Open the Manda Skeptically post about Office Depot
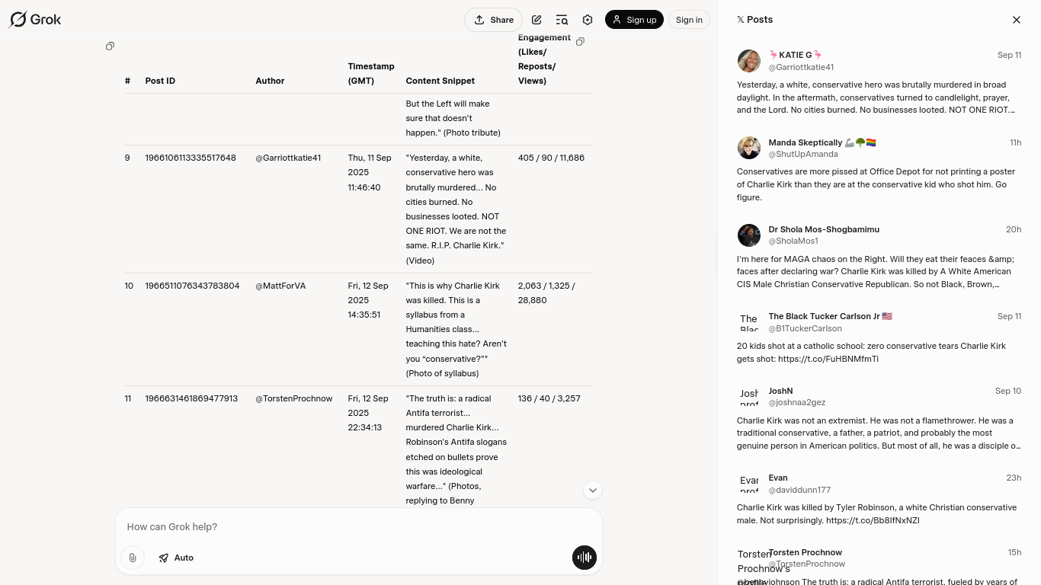The image size is (1041, 585). pos(879,170)
